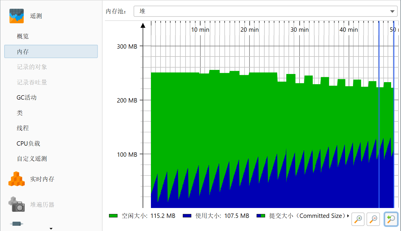This screenshot has width=401, height=231.
Task: Click the 300 MB axis label
Action: [127, 46]
